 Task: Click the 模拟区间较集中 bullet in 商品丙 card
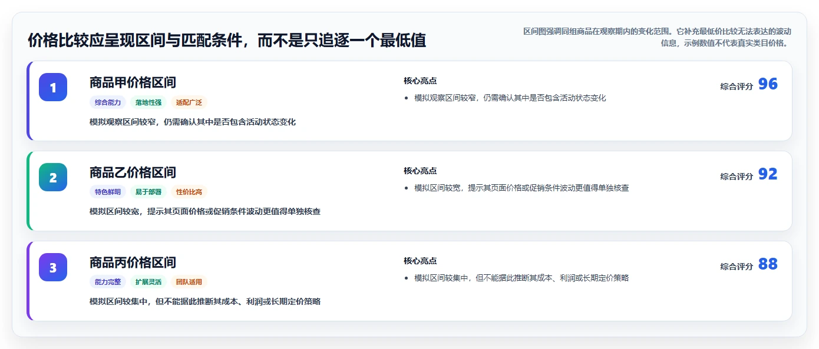pyautogui.click(x=521, y=278)
